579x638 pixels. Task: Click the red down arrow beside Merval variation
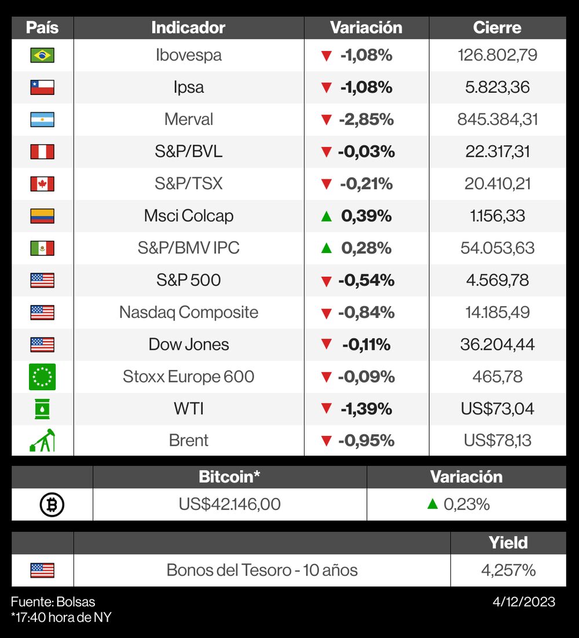point(327,120)
